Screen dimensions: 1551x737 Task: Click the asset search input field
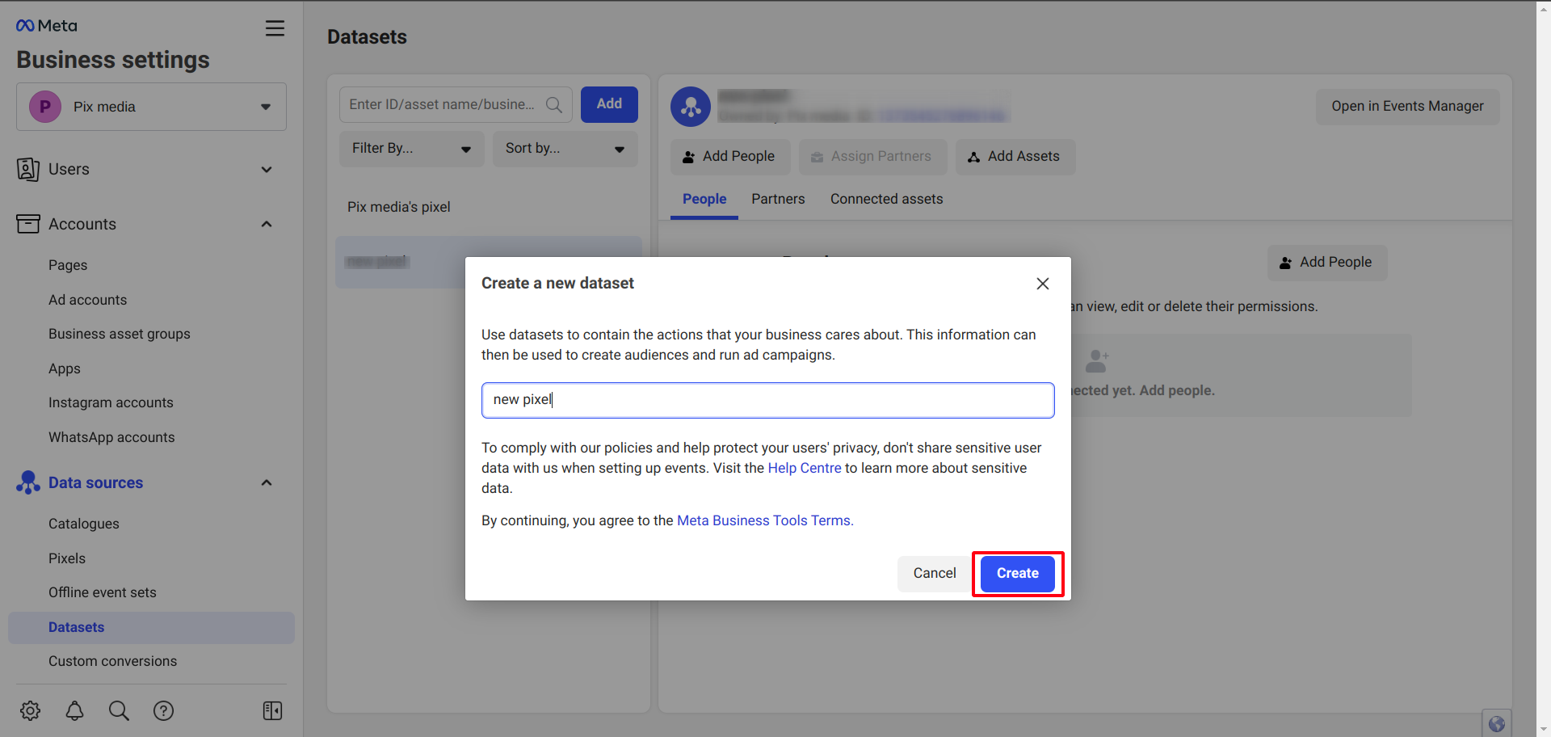coord(456,105)
